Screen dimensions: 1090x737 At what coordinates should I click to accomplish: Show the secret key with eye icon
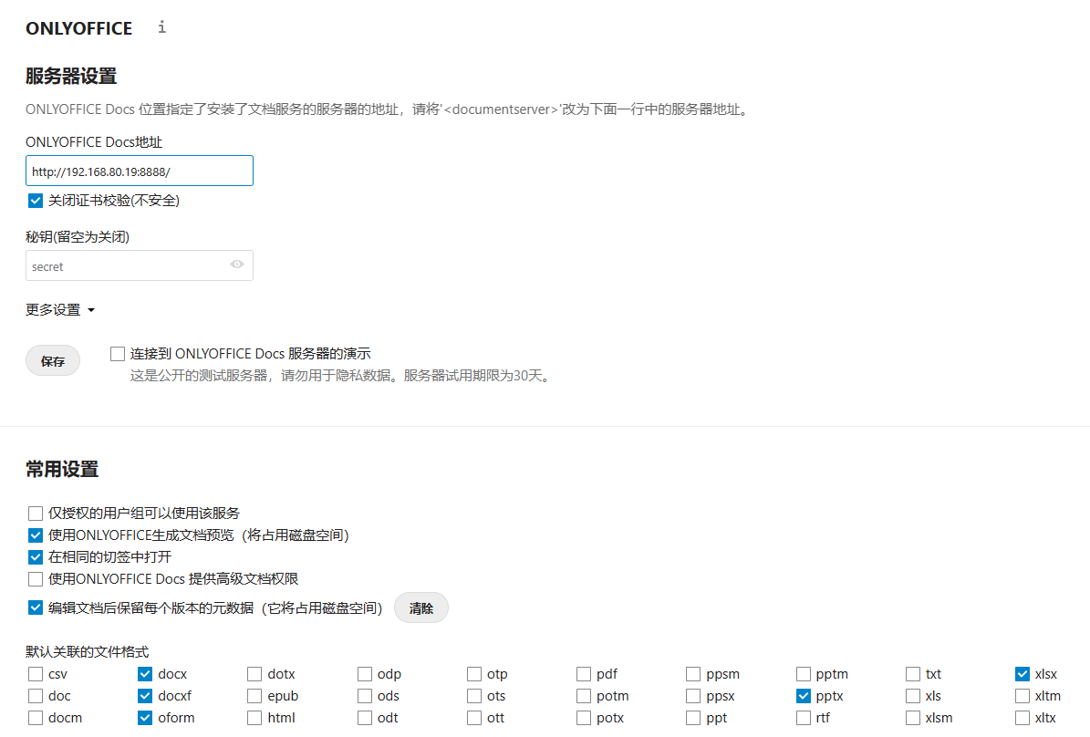pos(237,265)
